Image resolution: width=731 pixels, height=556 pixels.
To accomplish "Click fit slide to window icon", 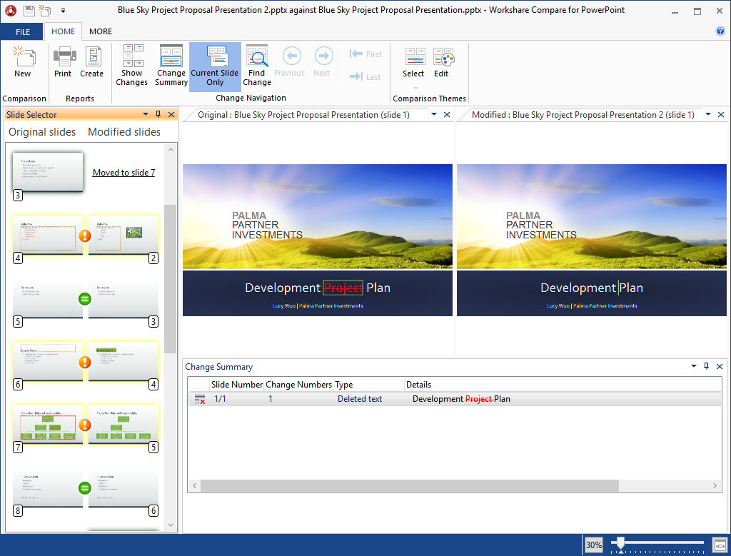I will click(x=720, y=545).
